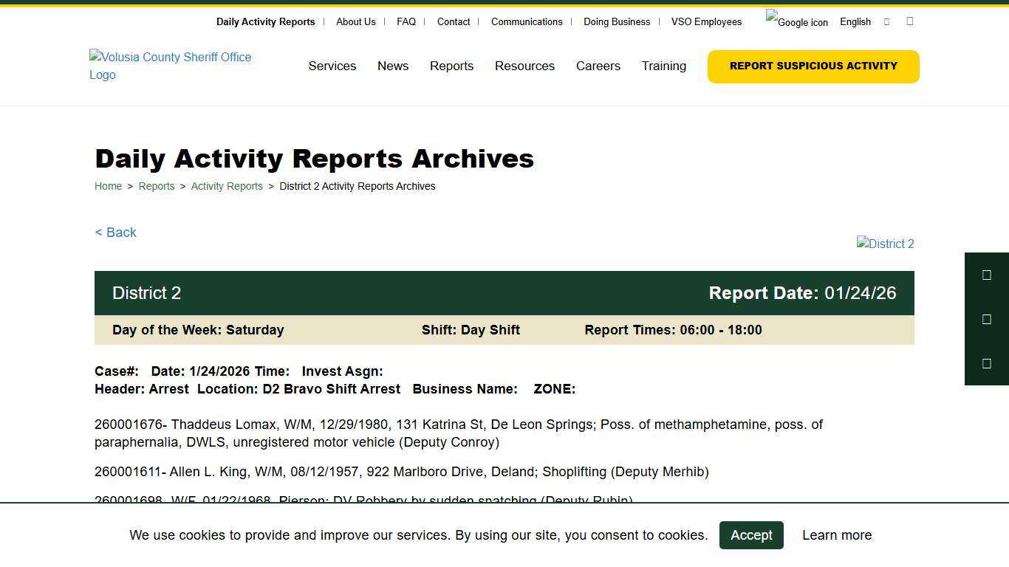
Task: Select the News menu item
Action: [x=393, y=66]
